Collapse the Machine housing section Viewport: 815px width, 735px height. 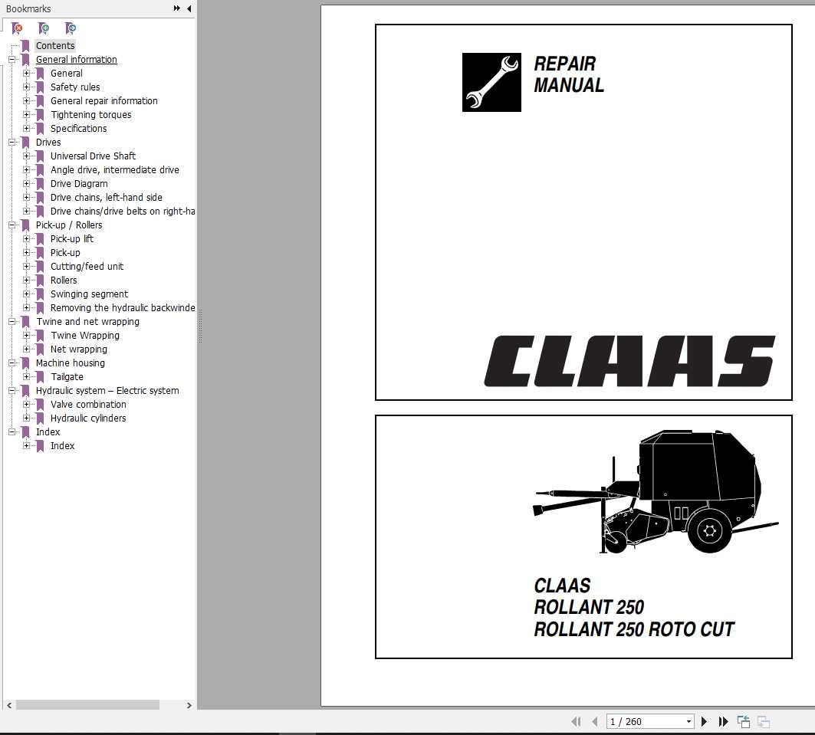pyautogui.click(x=12, y=363)
